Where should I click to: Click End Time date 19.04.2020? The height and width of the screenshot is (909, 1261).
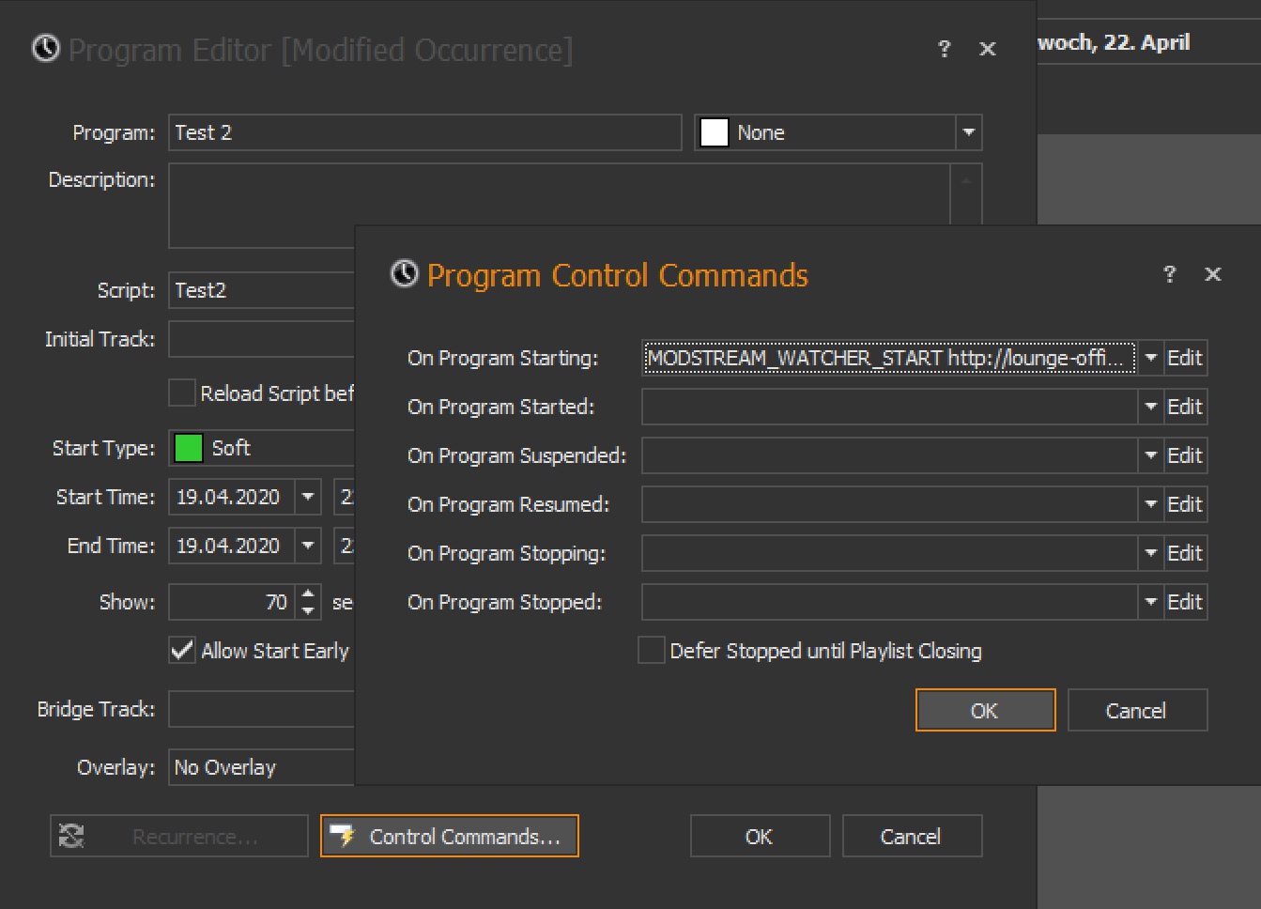click(232, 546)
